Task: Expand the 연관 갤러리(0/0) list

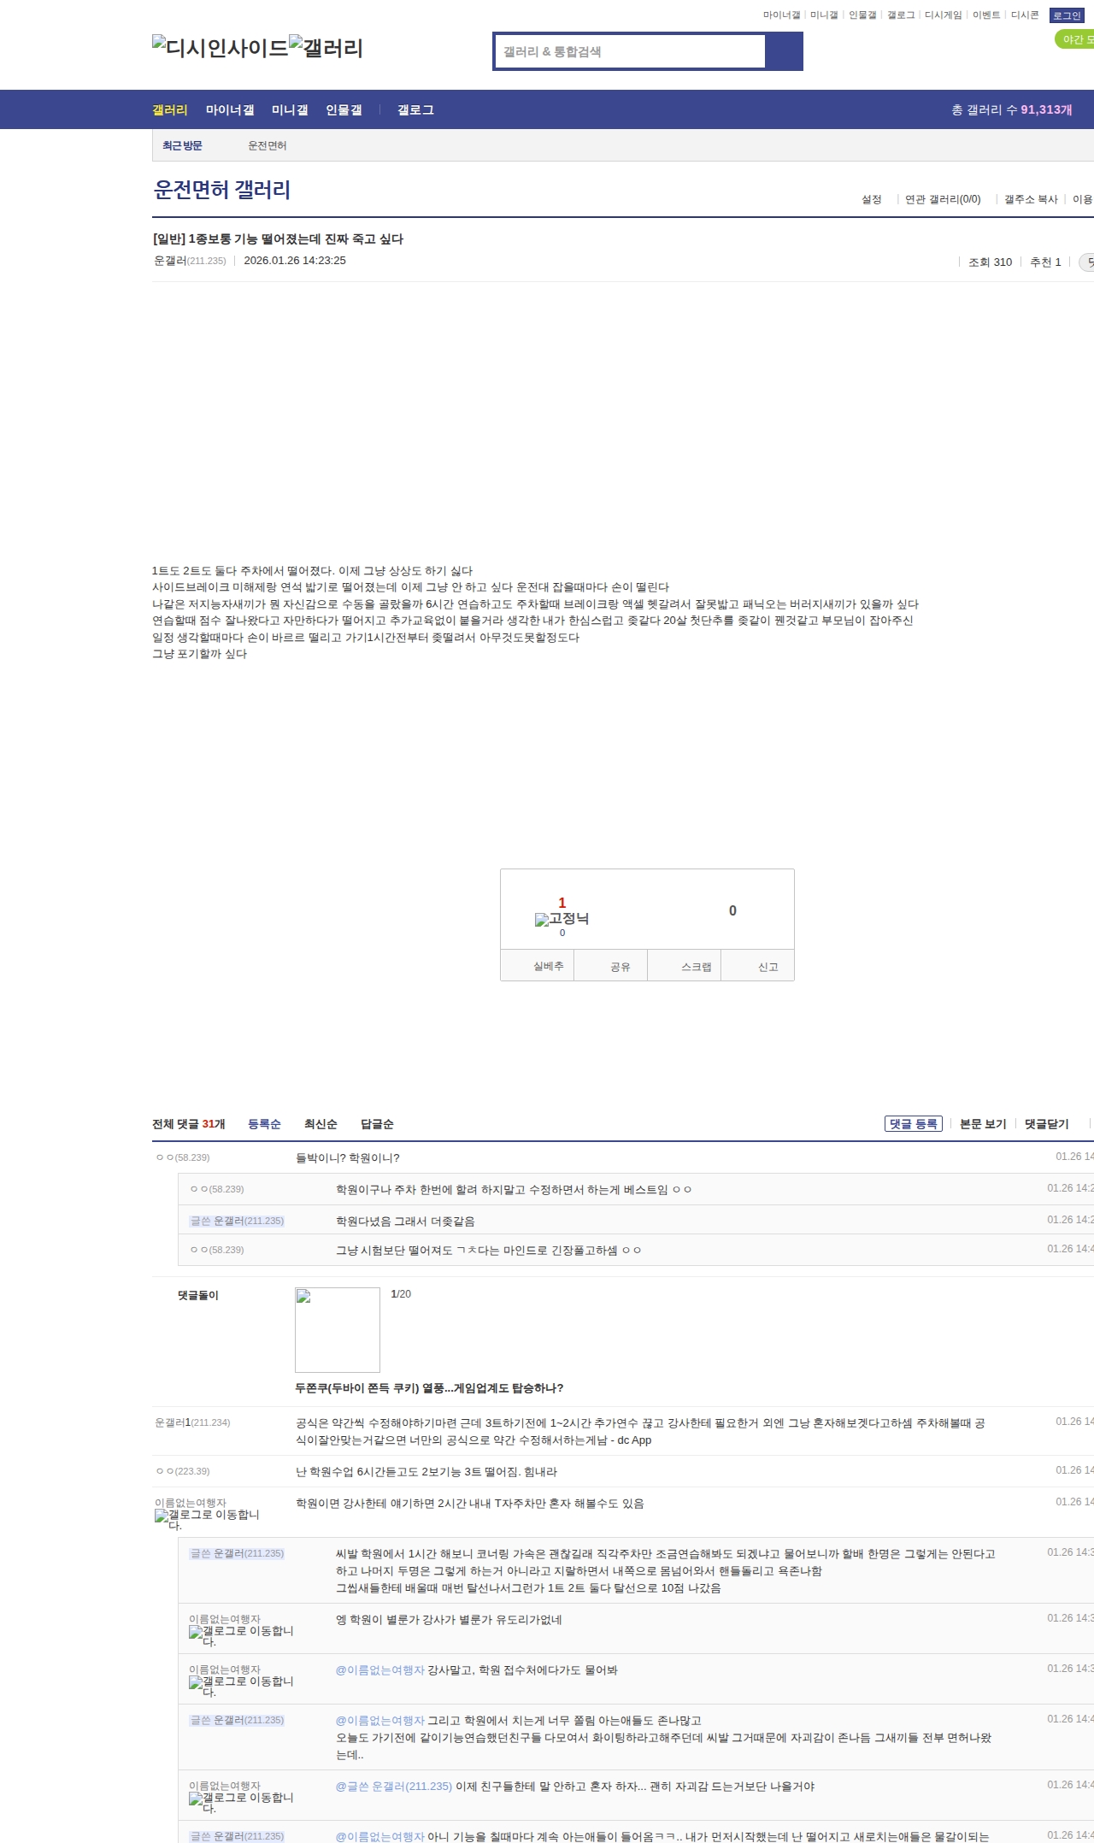Action: click(943, 199)
